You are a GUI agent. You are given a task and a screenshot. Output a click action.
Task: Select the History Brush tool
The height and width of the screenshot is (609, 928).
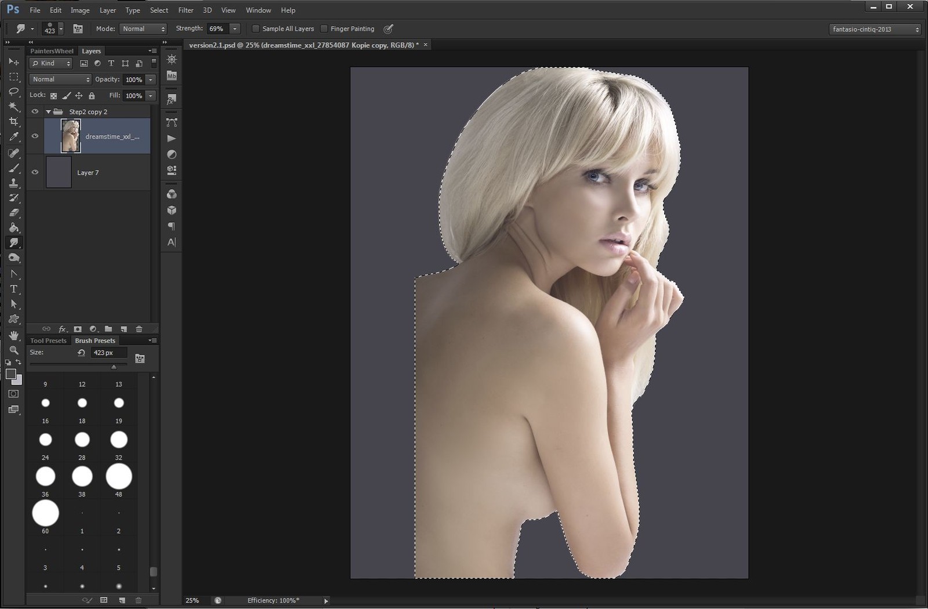pos(14,198)
